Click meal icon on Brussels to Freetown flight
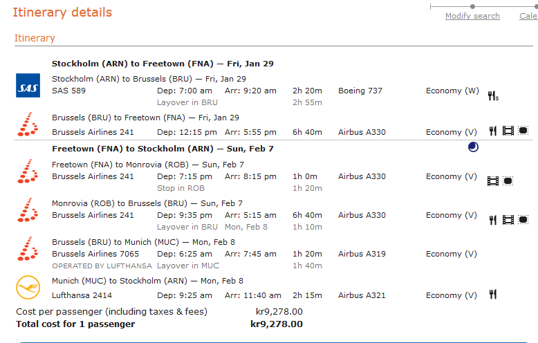The width and height of the screenshot is (538, 343). point(493,131)
